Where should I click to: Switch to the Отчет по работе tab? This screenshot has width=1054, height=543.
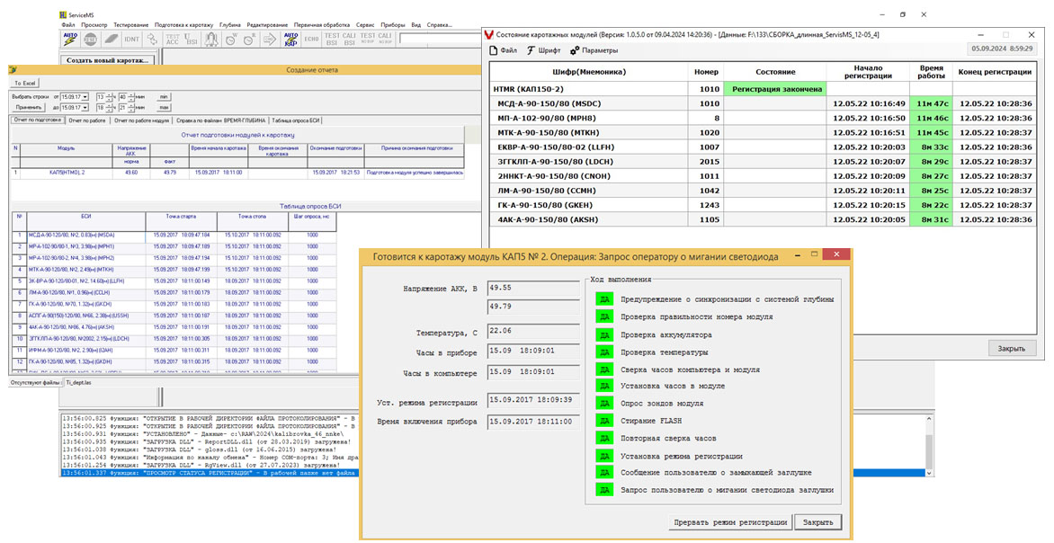[x=87, y=120]
